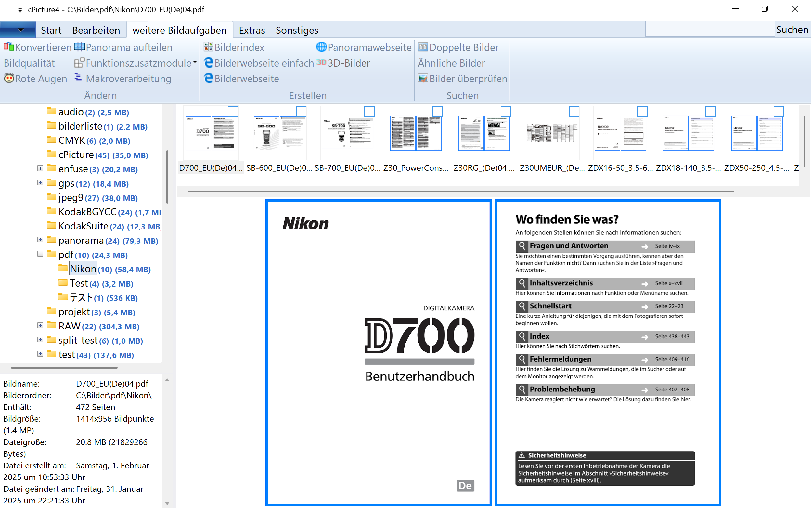Click the 3D-Bilder icon

[321, 63]
